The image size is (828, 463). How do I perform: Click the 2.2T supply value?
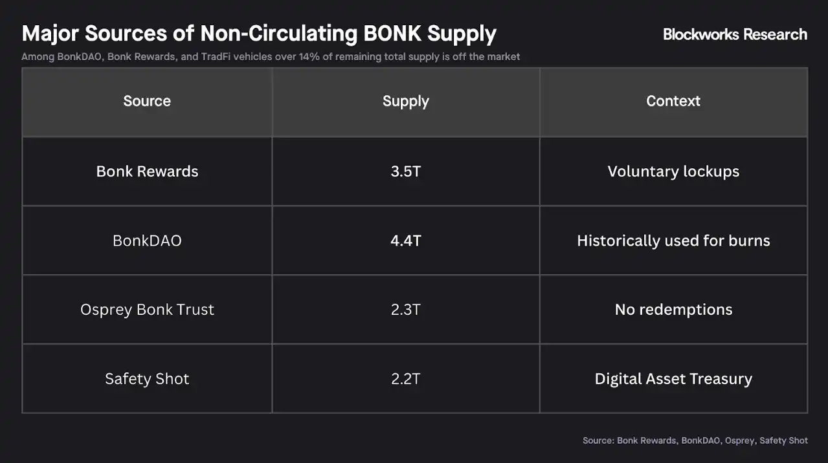[405, 379]
